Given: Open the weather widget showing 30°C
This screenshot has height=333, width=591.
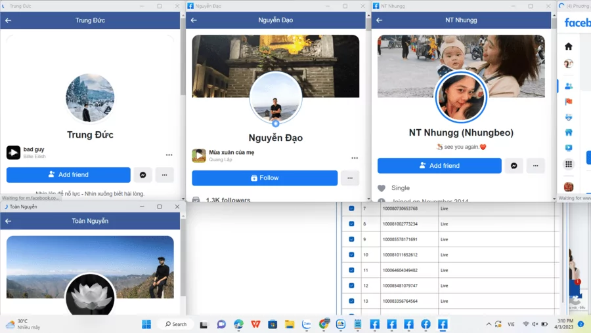Looking at the screenshot, I should 22,324.
